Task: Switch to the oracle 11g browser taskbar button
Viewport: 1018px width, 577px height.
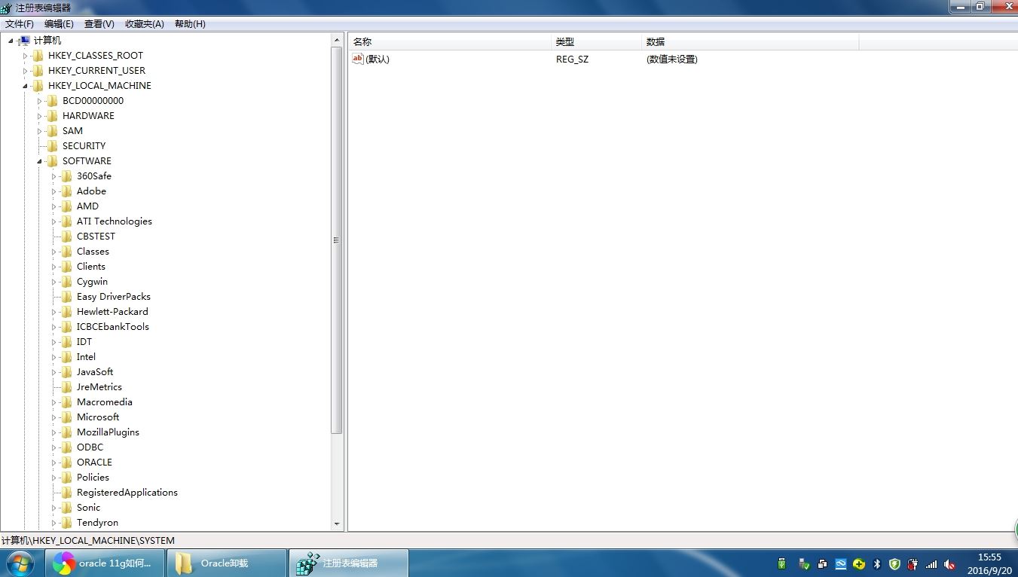Action: 105,563
